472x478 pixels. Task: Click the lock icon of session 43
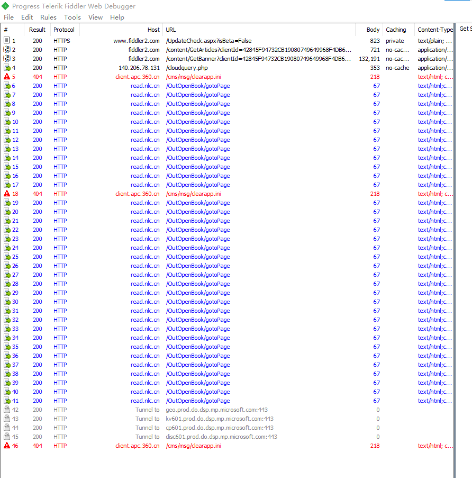(7, 418)
